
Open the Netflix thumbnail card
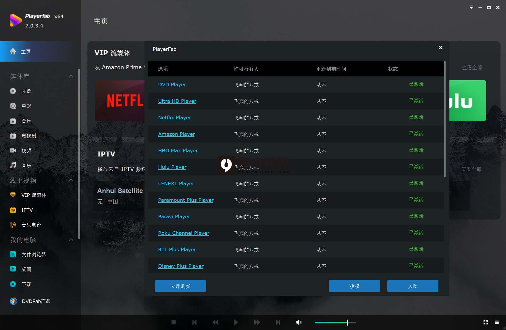[x=120, y=101]
